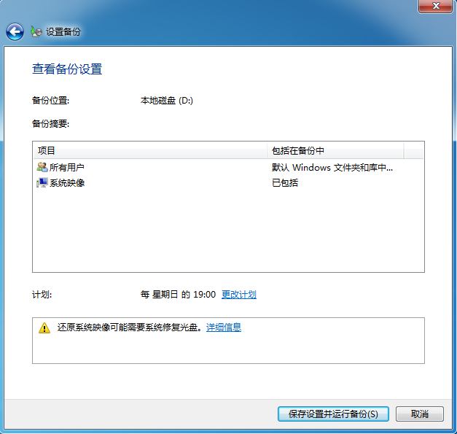Open the 详细信息 link

(224, 328)
